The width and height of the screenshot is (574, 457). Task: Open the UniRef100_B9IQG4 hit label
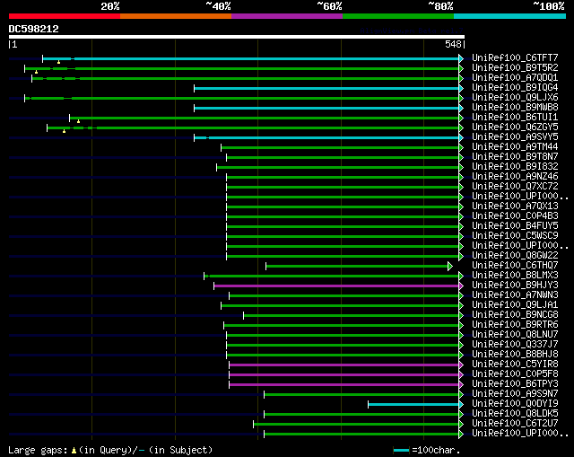pyautogui.click(x=515, y=88)
